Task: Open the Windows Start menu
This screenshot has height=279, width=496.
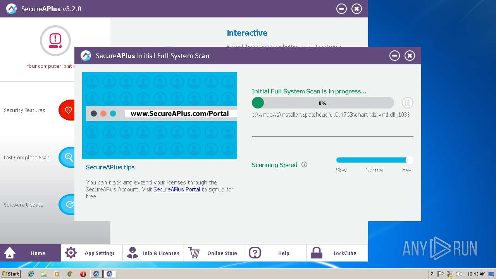Action: 10,274
